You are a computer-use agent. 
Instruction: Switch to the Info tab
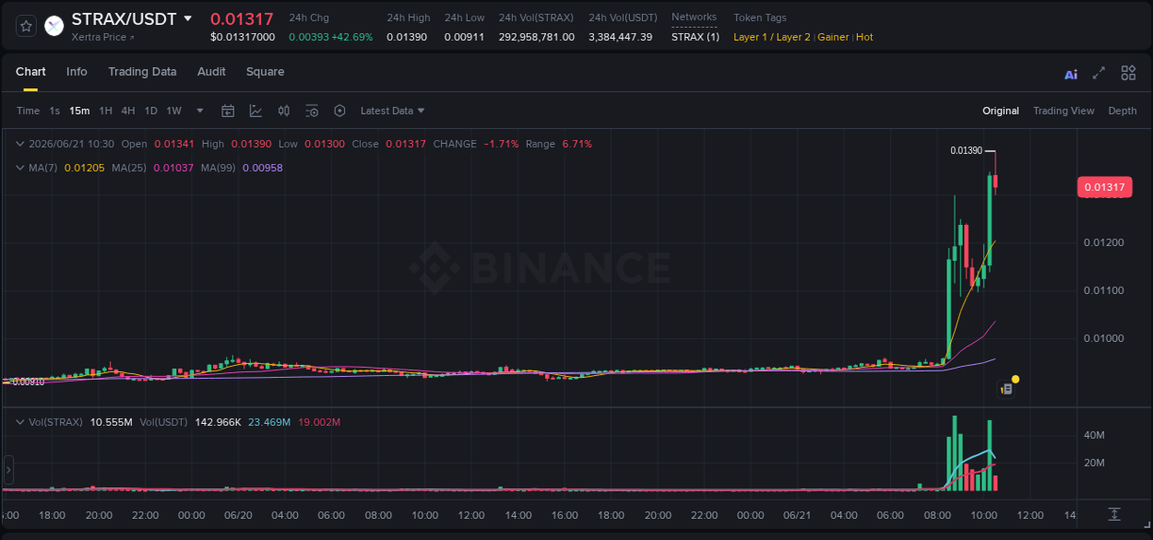point(77,72)
